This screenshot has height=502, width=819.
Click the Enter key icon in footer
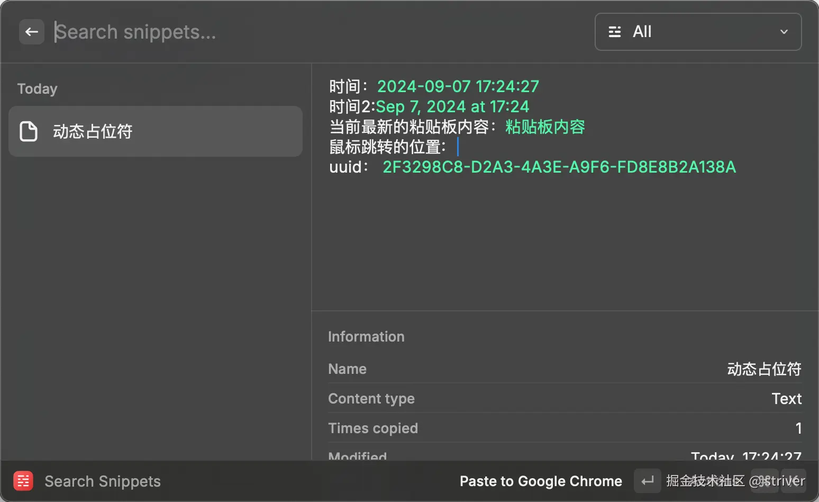647,481
